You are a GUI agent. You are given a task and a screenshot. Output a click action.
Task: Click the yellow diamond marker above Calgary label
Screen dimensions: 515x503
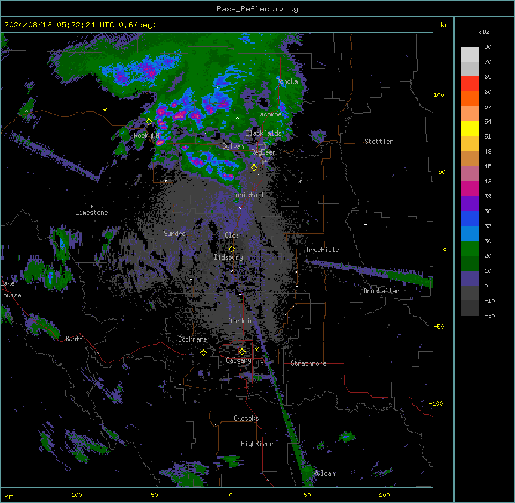click(242, 352)
